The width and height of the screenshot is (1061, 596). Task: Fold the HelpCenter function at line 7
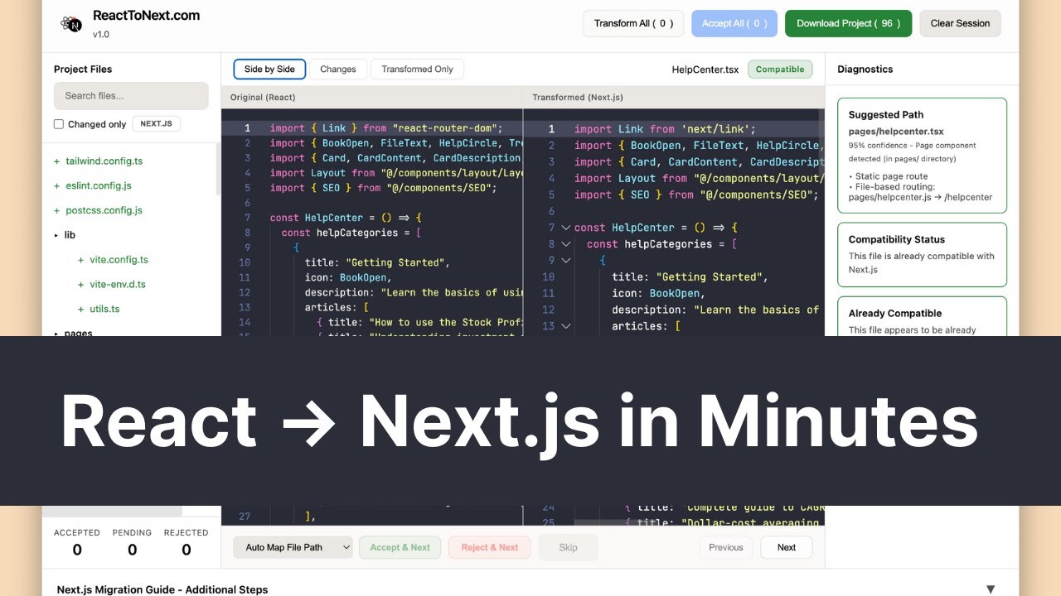[566, 228]
